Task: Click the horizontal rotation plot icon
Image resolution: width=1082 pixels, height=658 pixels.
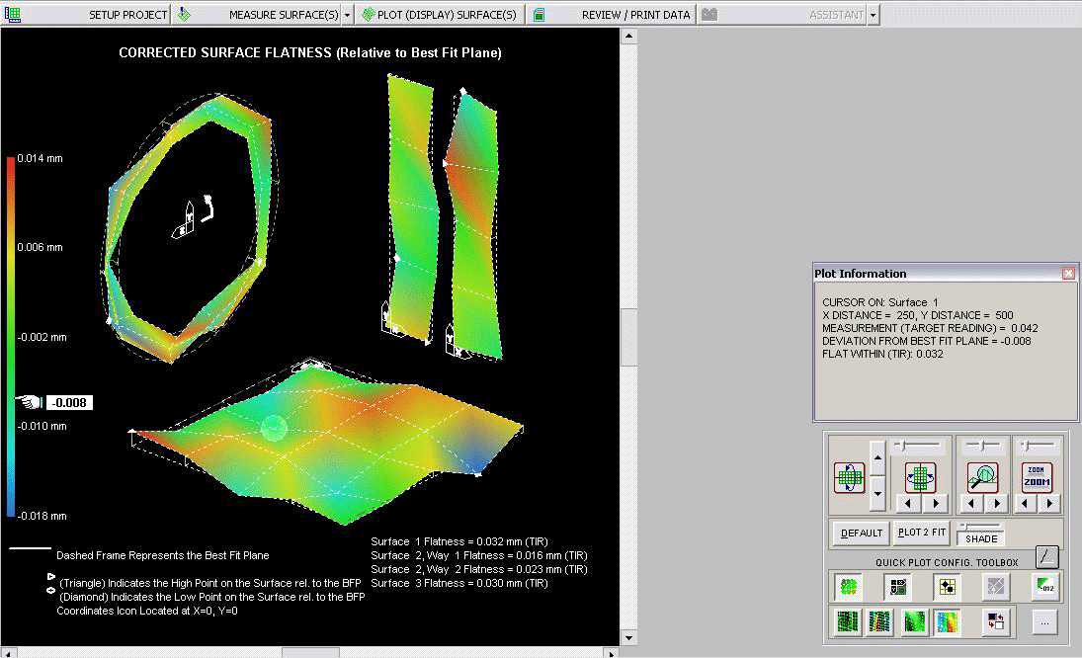Action: pos(921,477)
